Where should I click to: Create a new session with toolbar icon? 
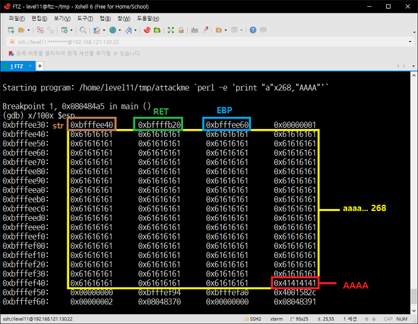tap(11, 30)
